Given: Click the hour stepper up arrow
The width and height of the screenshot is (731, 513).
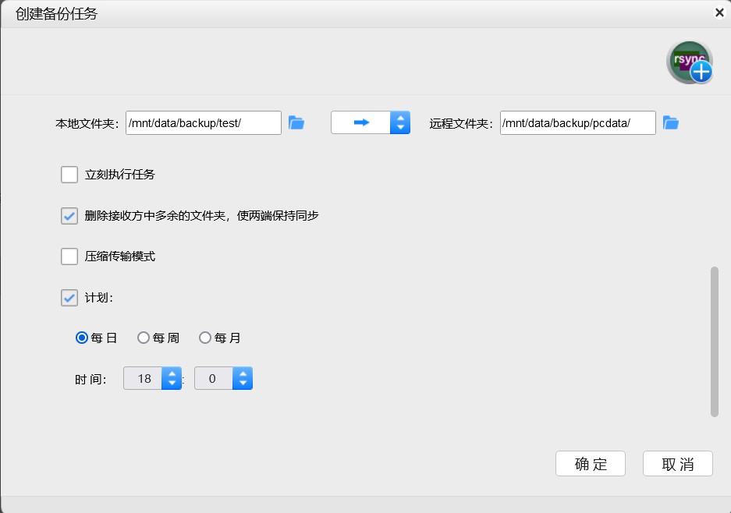Looking at the screenshot, I should [x=171, y=373].
